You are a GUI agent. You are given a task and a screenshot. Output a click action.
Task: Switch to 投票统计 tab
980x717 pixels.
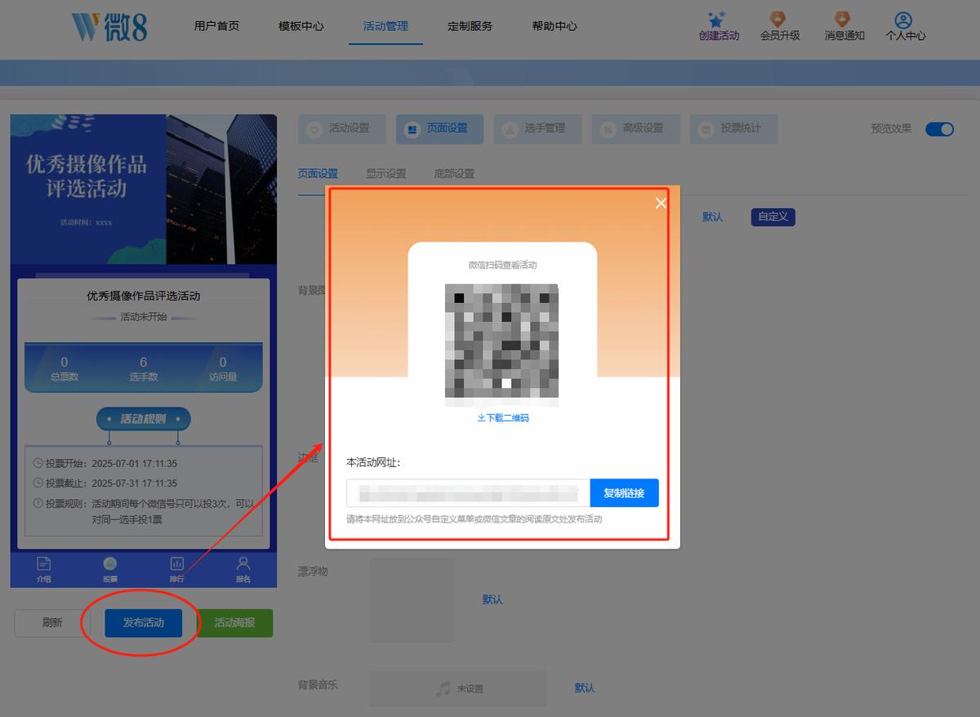click(x=733, y=129)
